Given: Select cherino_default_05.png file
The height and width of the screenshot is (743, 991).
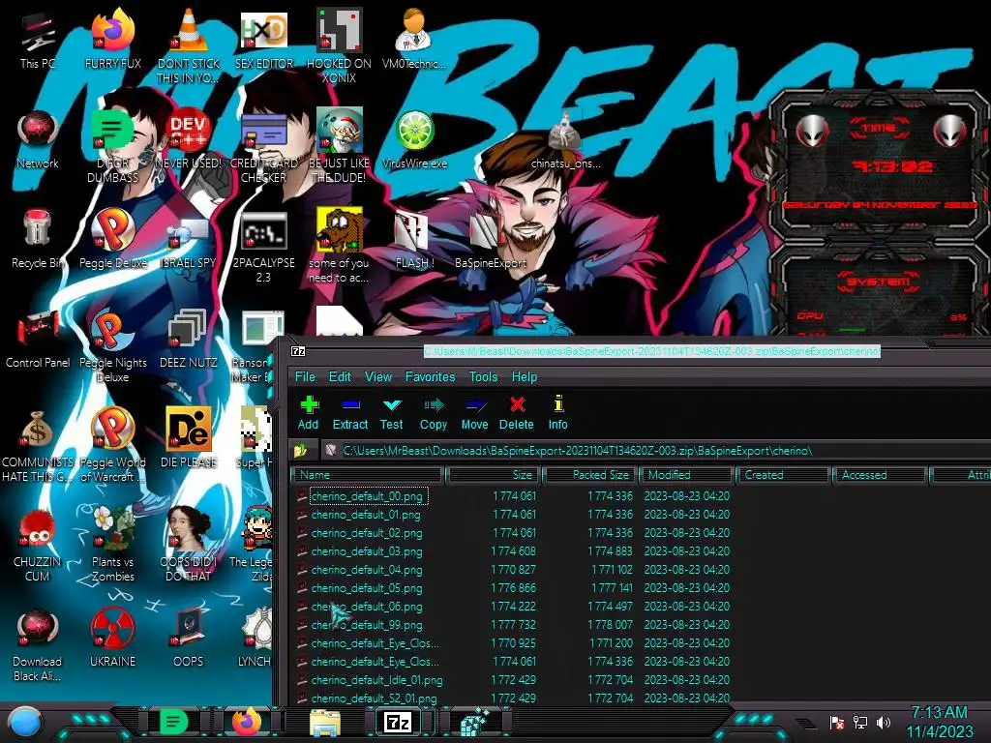Looking at the screenshot, I should point(367,587).
